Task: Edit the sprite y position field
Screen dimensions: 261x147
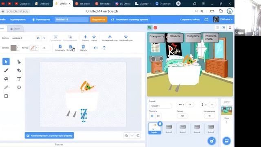Action: click(x=212, y=105)
